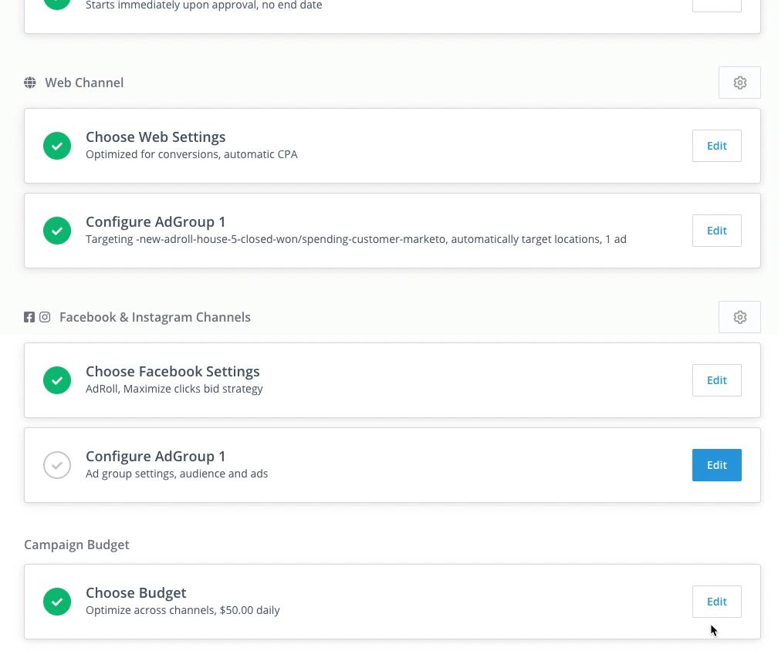Click the Facebook icon in channel header

[x=29, y=317]
